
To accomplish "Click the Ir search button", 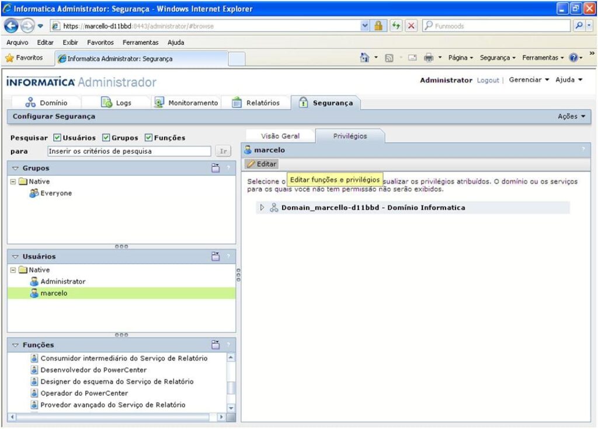I will click(223, 151).
